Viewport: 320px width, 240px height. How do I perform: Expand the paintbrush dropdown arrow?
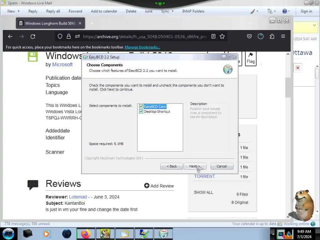[x=257, y=11]
